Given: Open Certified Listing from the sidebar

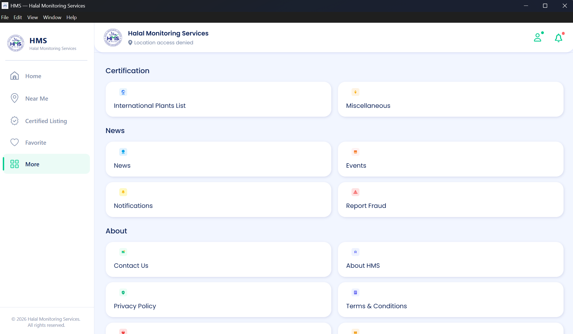Looking at the screenshot, I should click(46, 121).
